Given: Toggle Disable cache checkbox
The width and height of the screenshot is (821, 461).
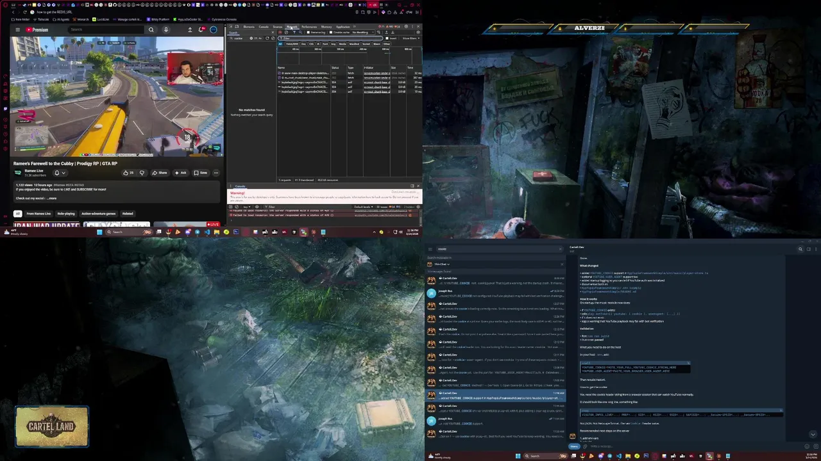Looking at the screenshot, I should (331, 33).
